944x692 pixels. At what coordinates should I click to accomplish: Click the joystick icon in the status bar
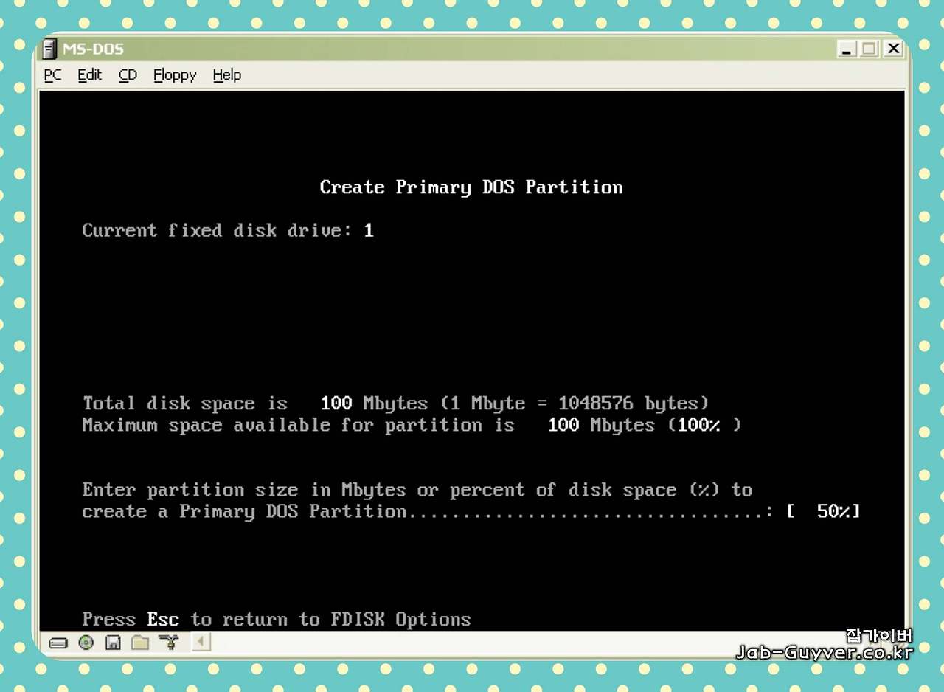pos(168,643)
